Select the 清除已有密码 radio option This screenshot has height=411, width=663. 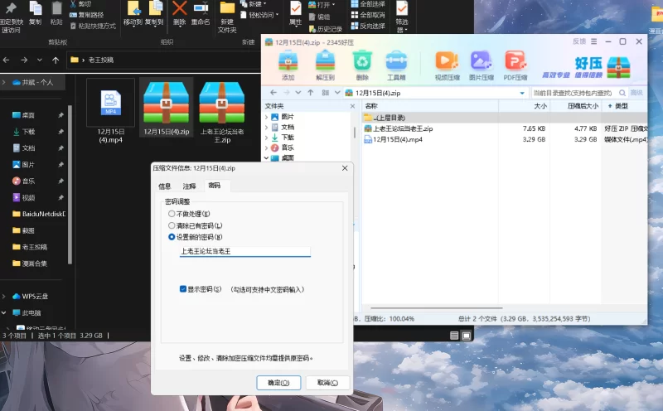tap(172, 225)
